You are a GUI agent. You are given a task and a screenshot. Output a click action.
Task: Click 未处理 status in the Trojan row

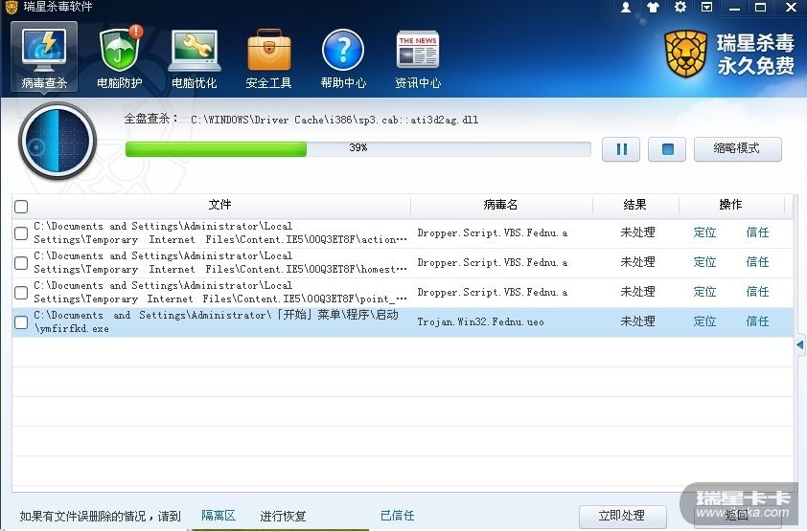[x=637, y=322]
